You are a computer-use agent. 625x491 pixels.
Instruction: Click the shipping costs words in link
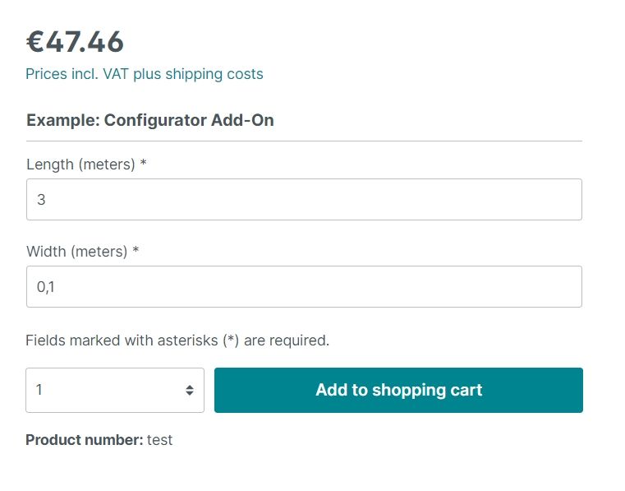(214, 74)
